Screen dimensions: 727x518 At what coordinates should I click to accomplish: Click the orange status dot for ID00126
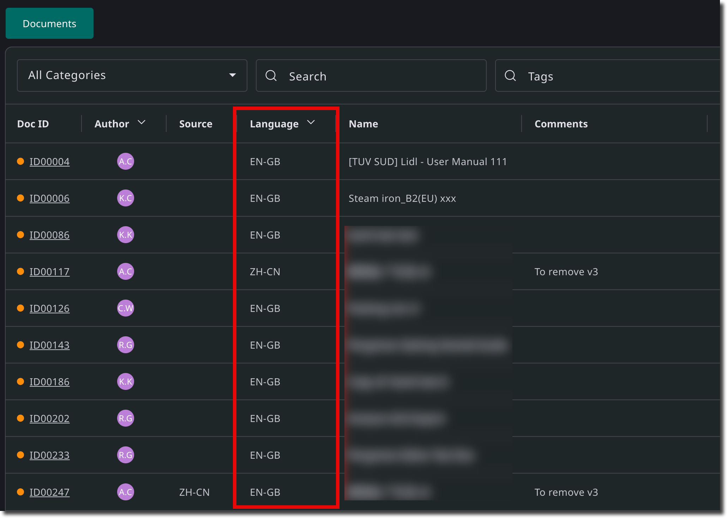tap(20, 308)
